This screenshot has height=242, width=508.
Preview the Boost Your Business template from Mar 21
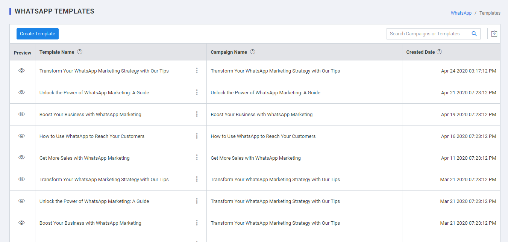(x=22, y=223)
